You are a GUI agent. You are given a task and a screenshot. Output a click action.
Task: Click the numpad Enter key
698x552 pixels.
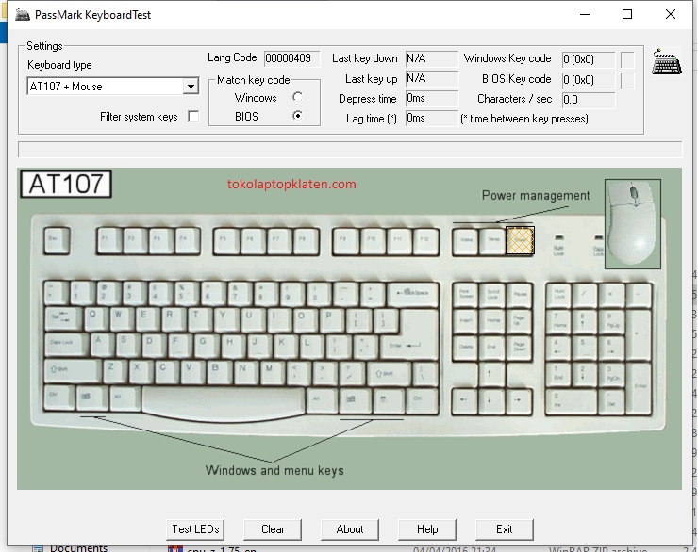pyautogui.click(x=640, y=388)
